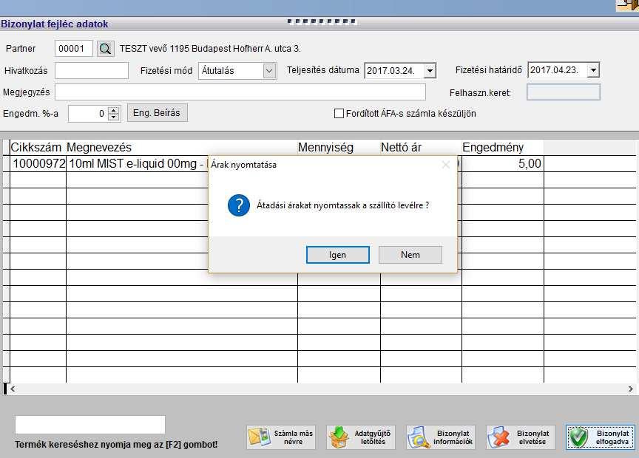639x458 pixels.
Task: Click Bizonylat elvetése to discard
Action: [x=521, y=437]
